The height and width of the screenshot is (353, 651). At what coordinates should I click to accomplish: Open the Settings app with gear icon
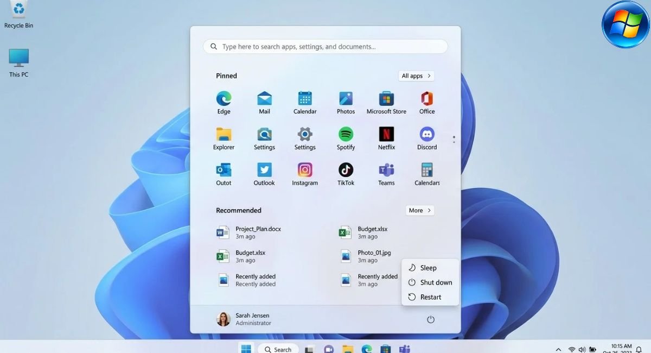click(x=305, y=138)
